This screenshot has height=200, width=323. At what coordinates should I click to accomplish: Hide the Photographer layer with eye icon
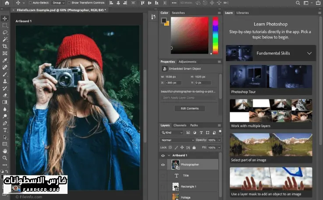pos(163,165)
